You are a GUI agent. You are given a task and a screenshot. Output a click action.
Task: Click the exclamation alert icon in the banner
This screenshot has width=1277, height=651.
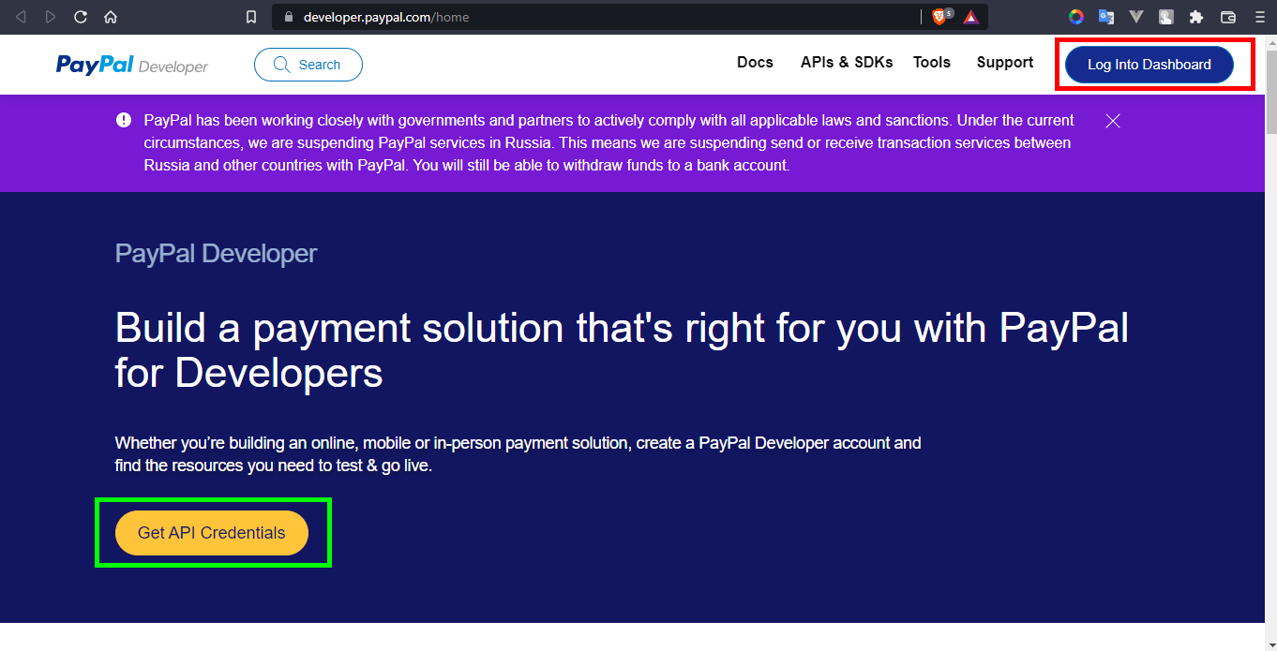click(124, 120)
